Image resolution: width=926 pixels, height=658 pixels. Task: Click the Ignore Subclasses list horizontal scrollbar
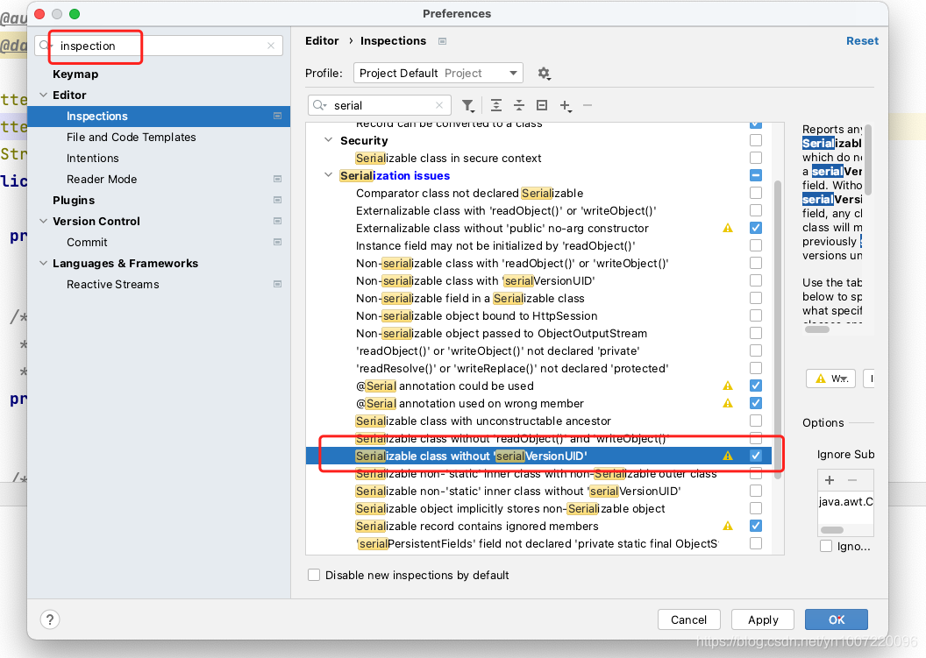tap(832, 530)
